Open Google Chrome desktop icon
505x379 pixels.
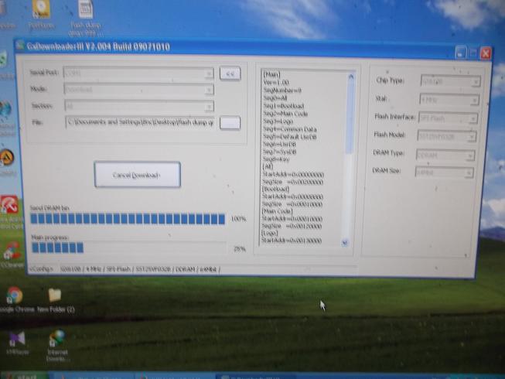point(13,296)
